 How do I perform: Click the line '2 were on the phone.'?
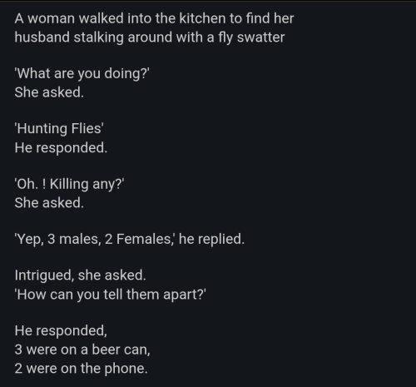pos(81,369)
